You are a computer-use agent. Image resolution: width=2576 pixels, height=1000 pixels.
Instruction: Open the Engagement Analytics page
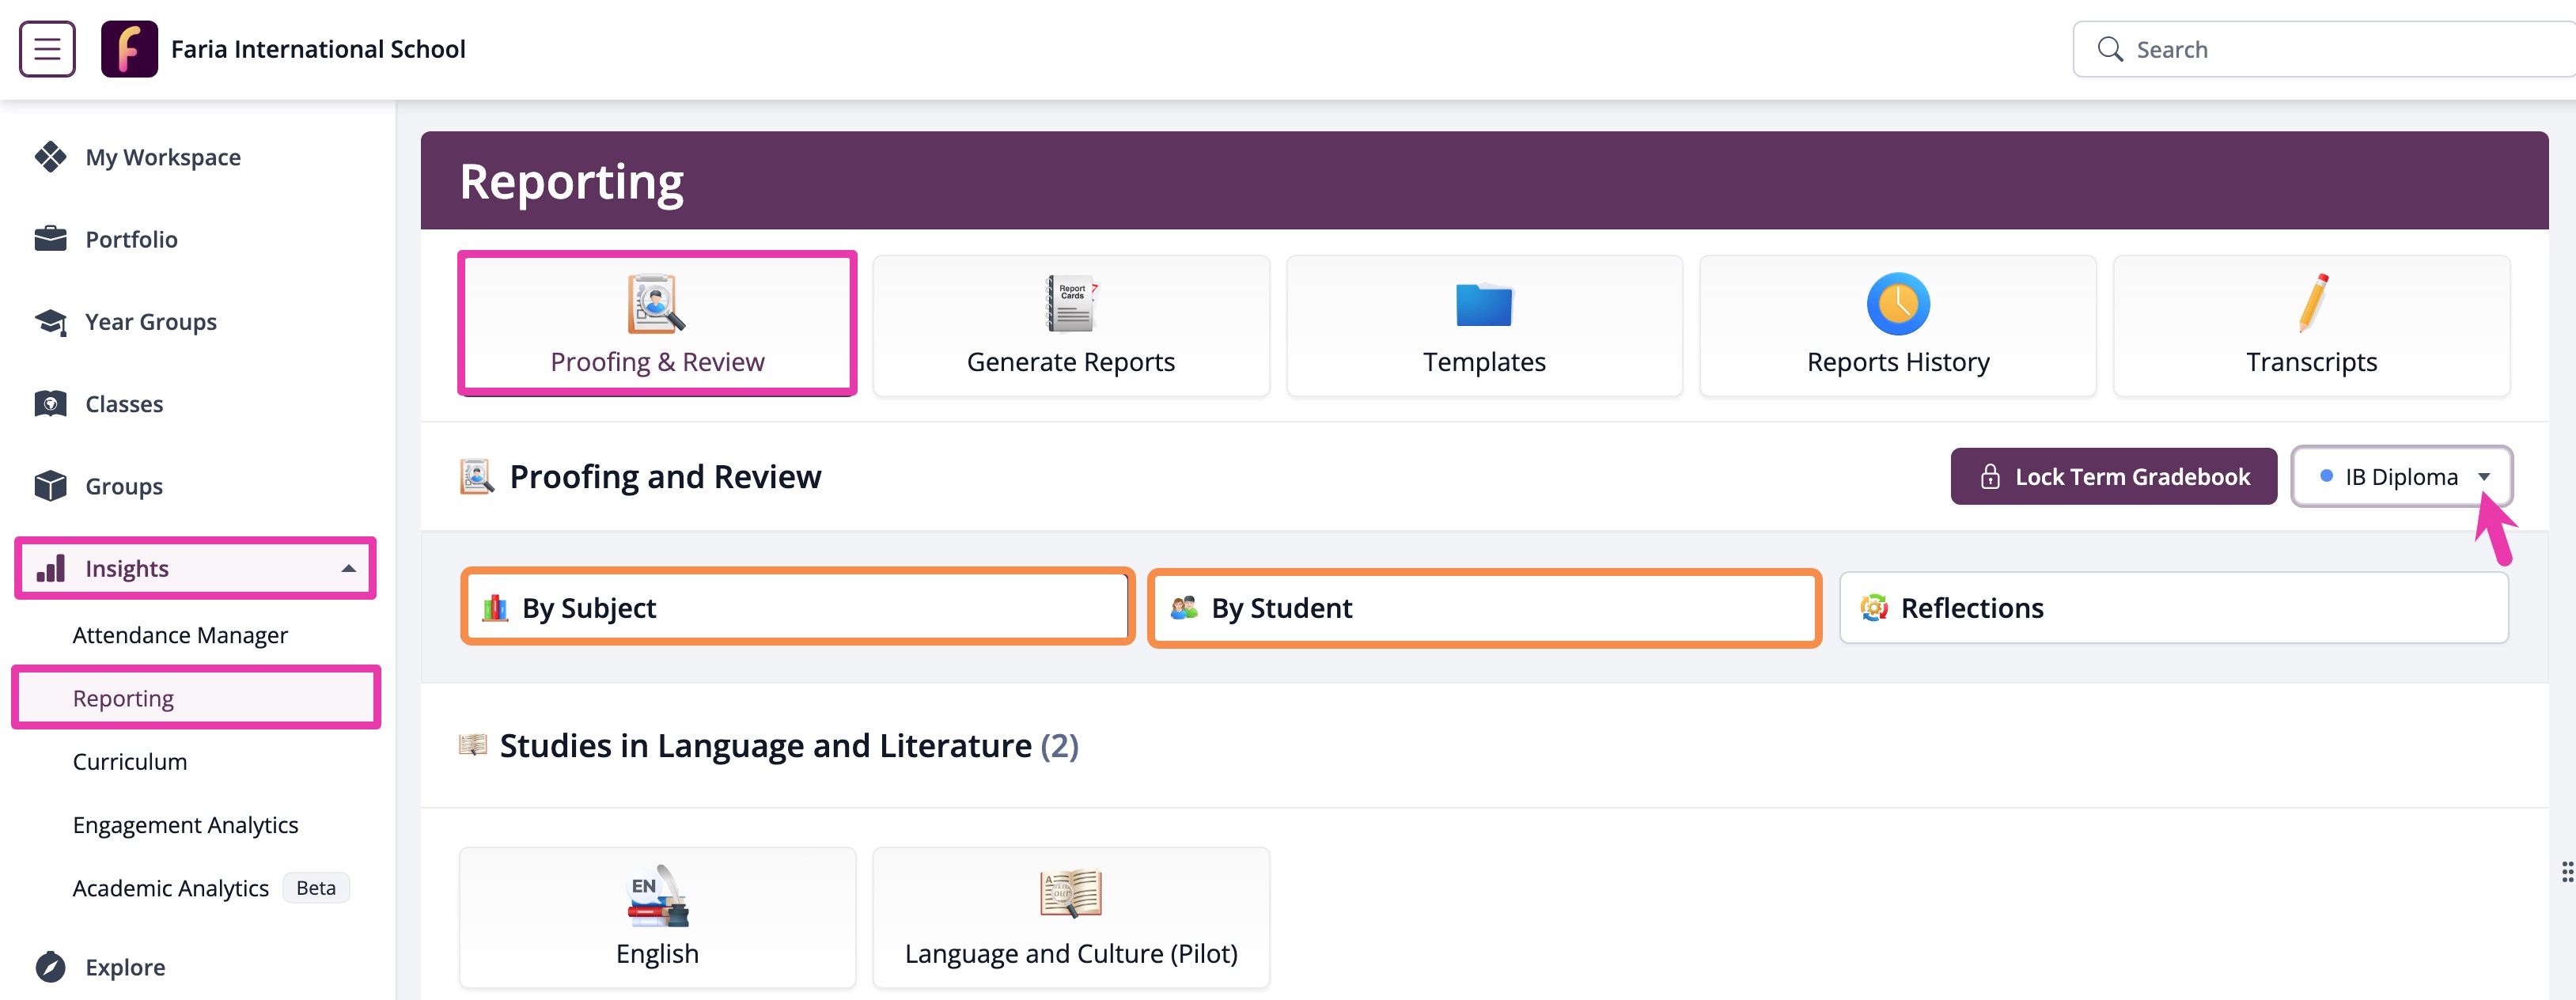185,824
